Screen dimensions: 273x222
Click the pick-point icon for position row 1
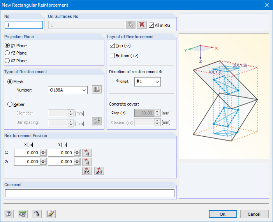click(x=87, y=153)
